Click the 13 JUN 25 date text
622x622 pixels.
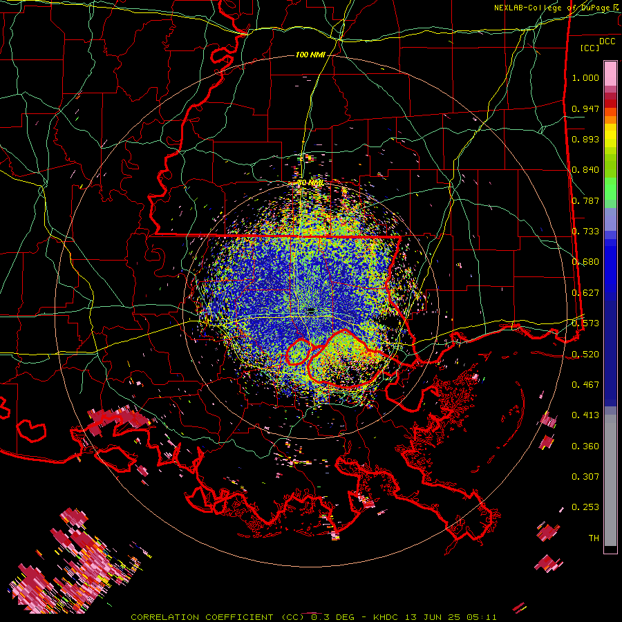pyautogui.click(x=433, y=617)
